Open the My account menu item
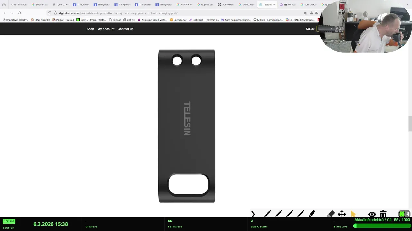412x231 pixels. point(106,29)
